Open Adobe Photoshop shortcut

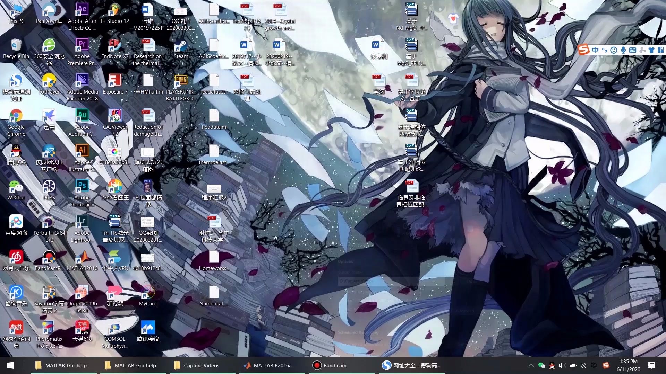(82, 194)
